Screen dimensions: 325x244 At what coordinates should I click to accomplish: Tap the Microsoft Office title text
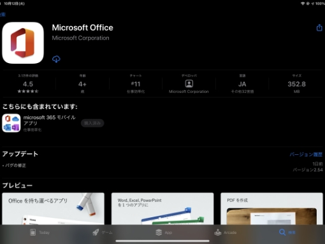point(83,28)
